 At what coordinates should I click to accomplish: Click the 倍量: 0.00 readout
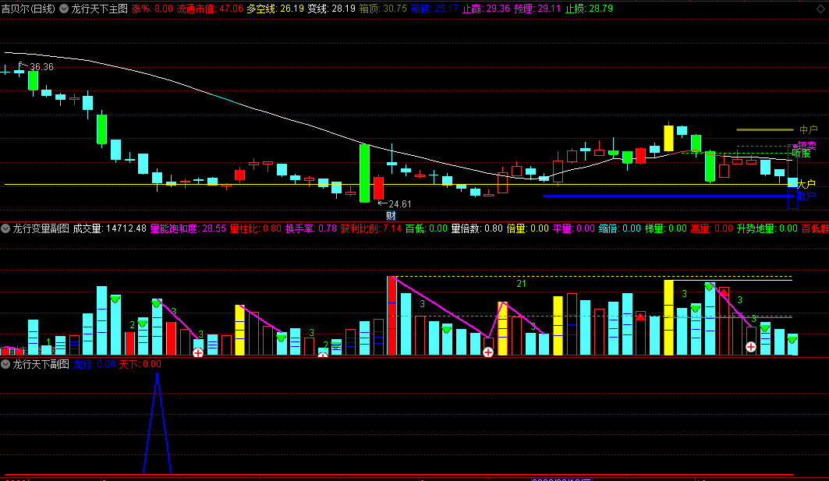528,228
